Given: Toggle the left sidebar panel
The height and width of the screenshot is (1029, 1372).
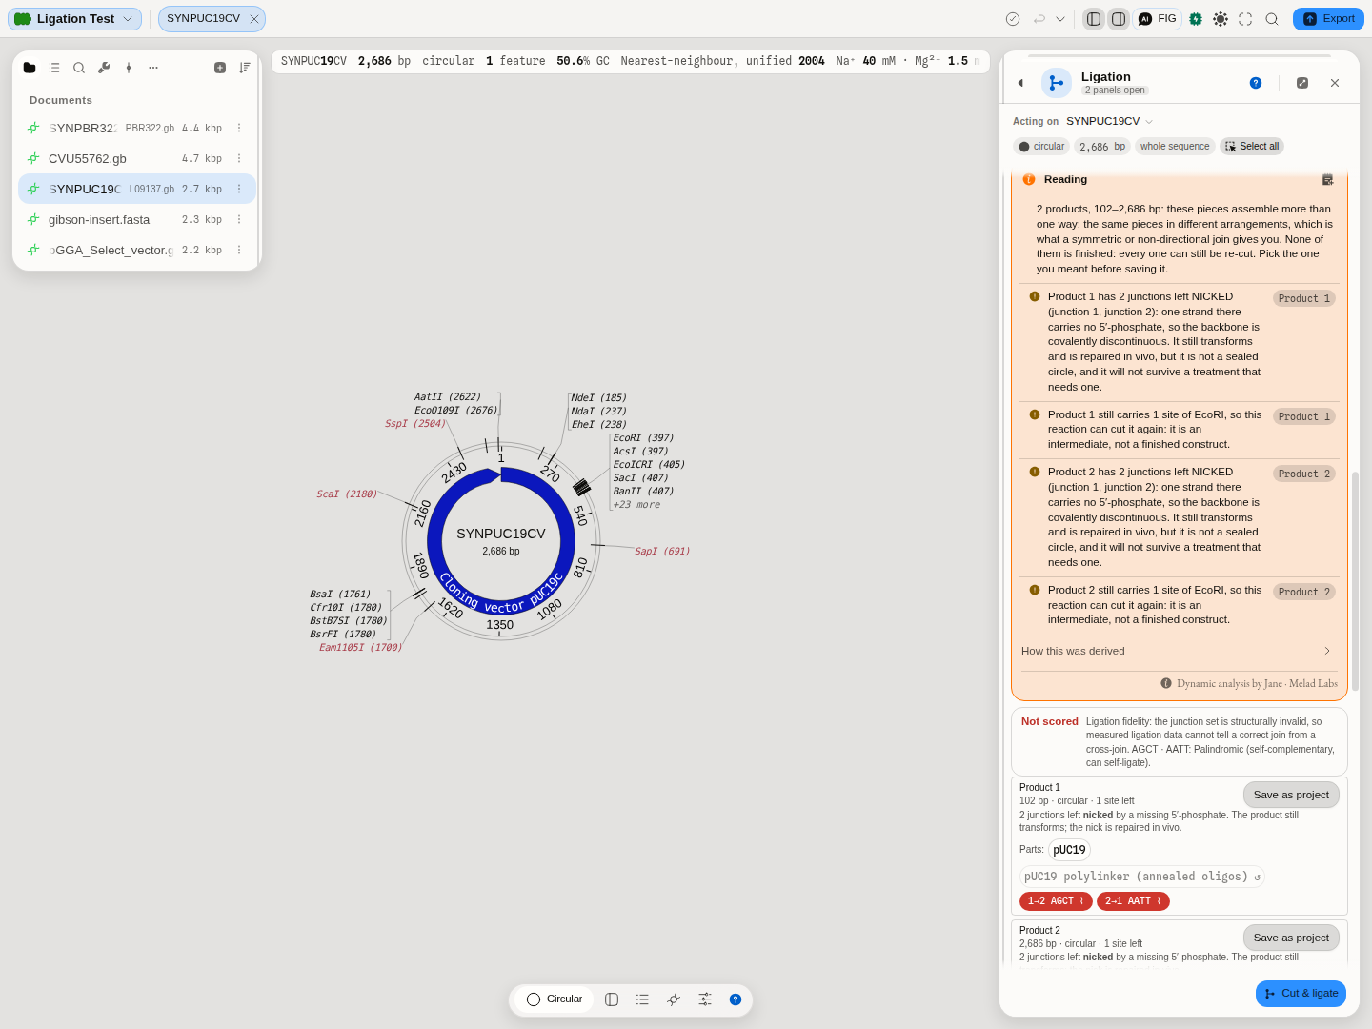Looking at the screenshot, I should coord(1094,19).
